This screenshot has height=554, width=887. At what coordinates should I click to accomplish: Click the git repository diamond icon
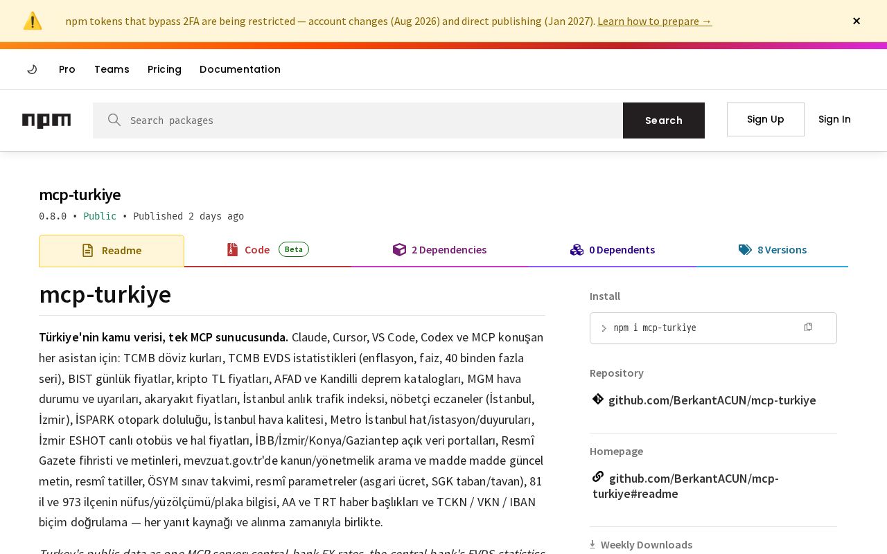[598, 399]
